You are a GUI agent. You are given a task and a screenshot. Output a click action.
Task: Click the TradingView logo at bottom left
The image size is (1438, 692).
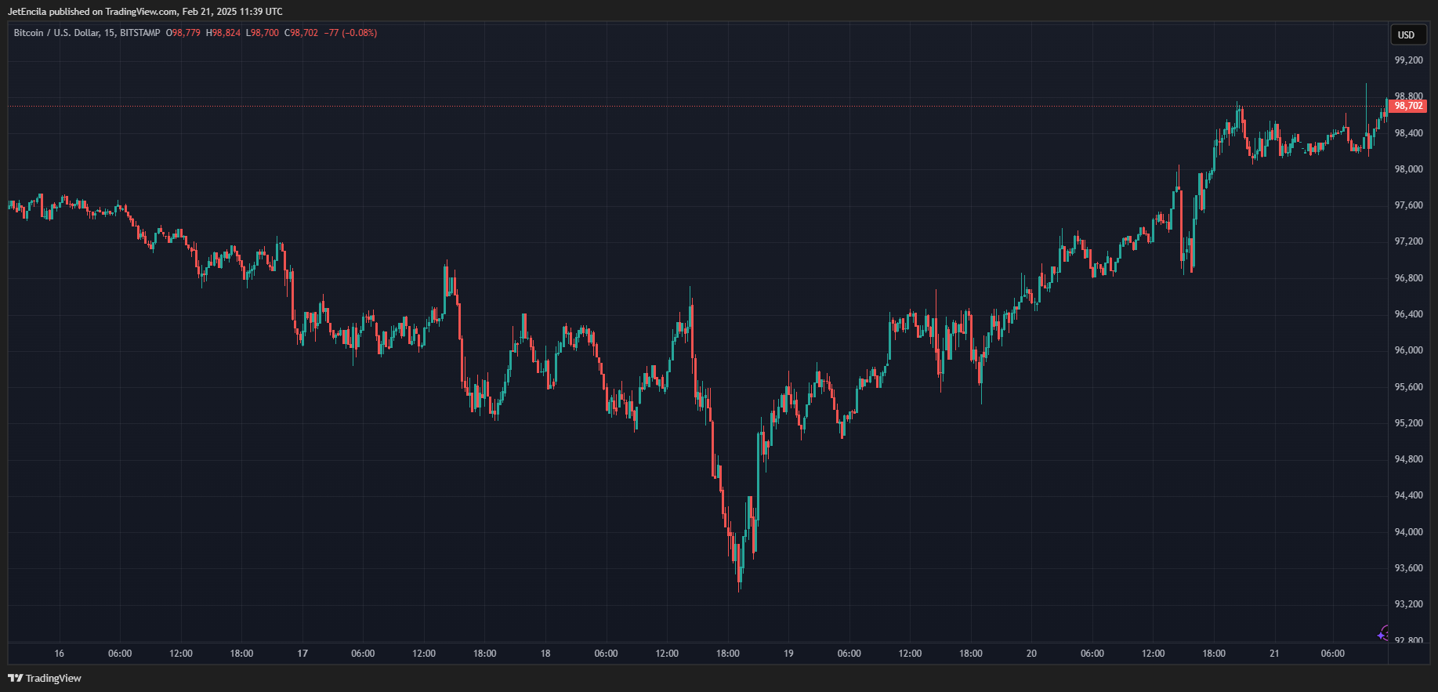click(x=45, y=678)
